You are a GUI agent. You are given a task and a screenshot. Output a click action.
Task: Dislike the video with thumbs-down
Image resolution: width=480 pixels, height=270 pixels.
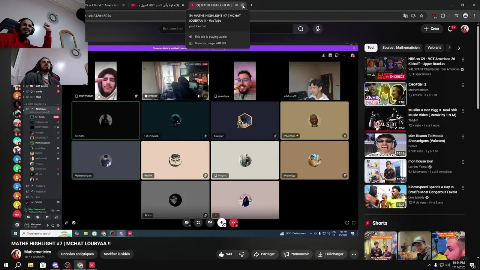(x=242, y=254)
